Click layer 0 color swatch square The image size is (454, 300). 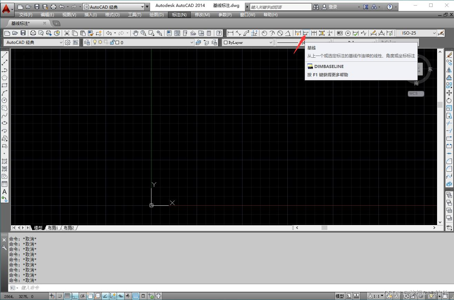[x=117, y=42]
